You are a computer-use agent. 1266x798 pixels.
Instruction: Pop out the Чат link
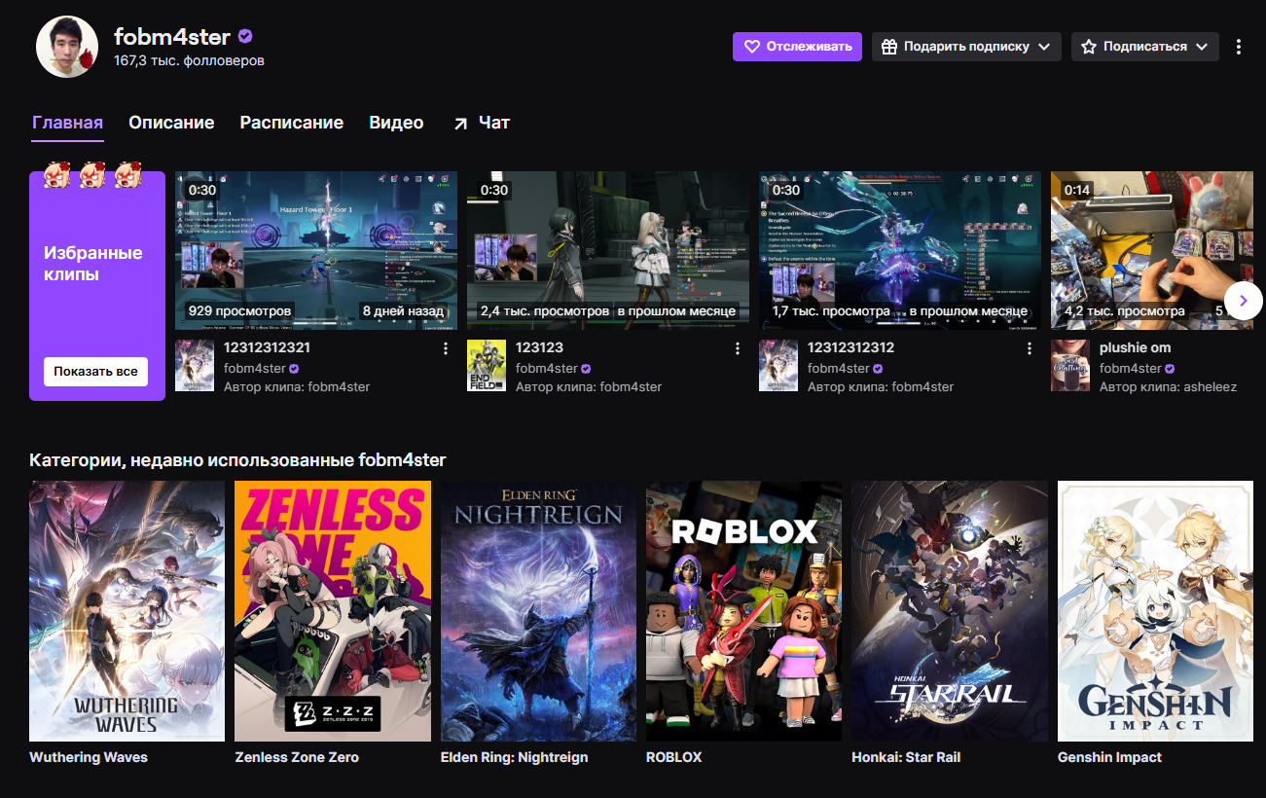click(x=482, y=123)
